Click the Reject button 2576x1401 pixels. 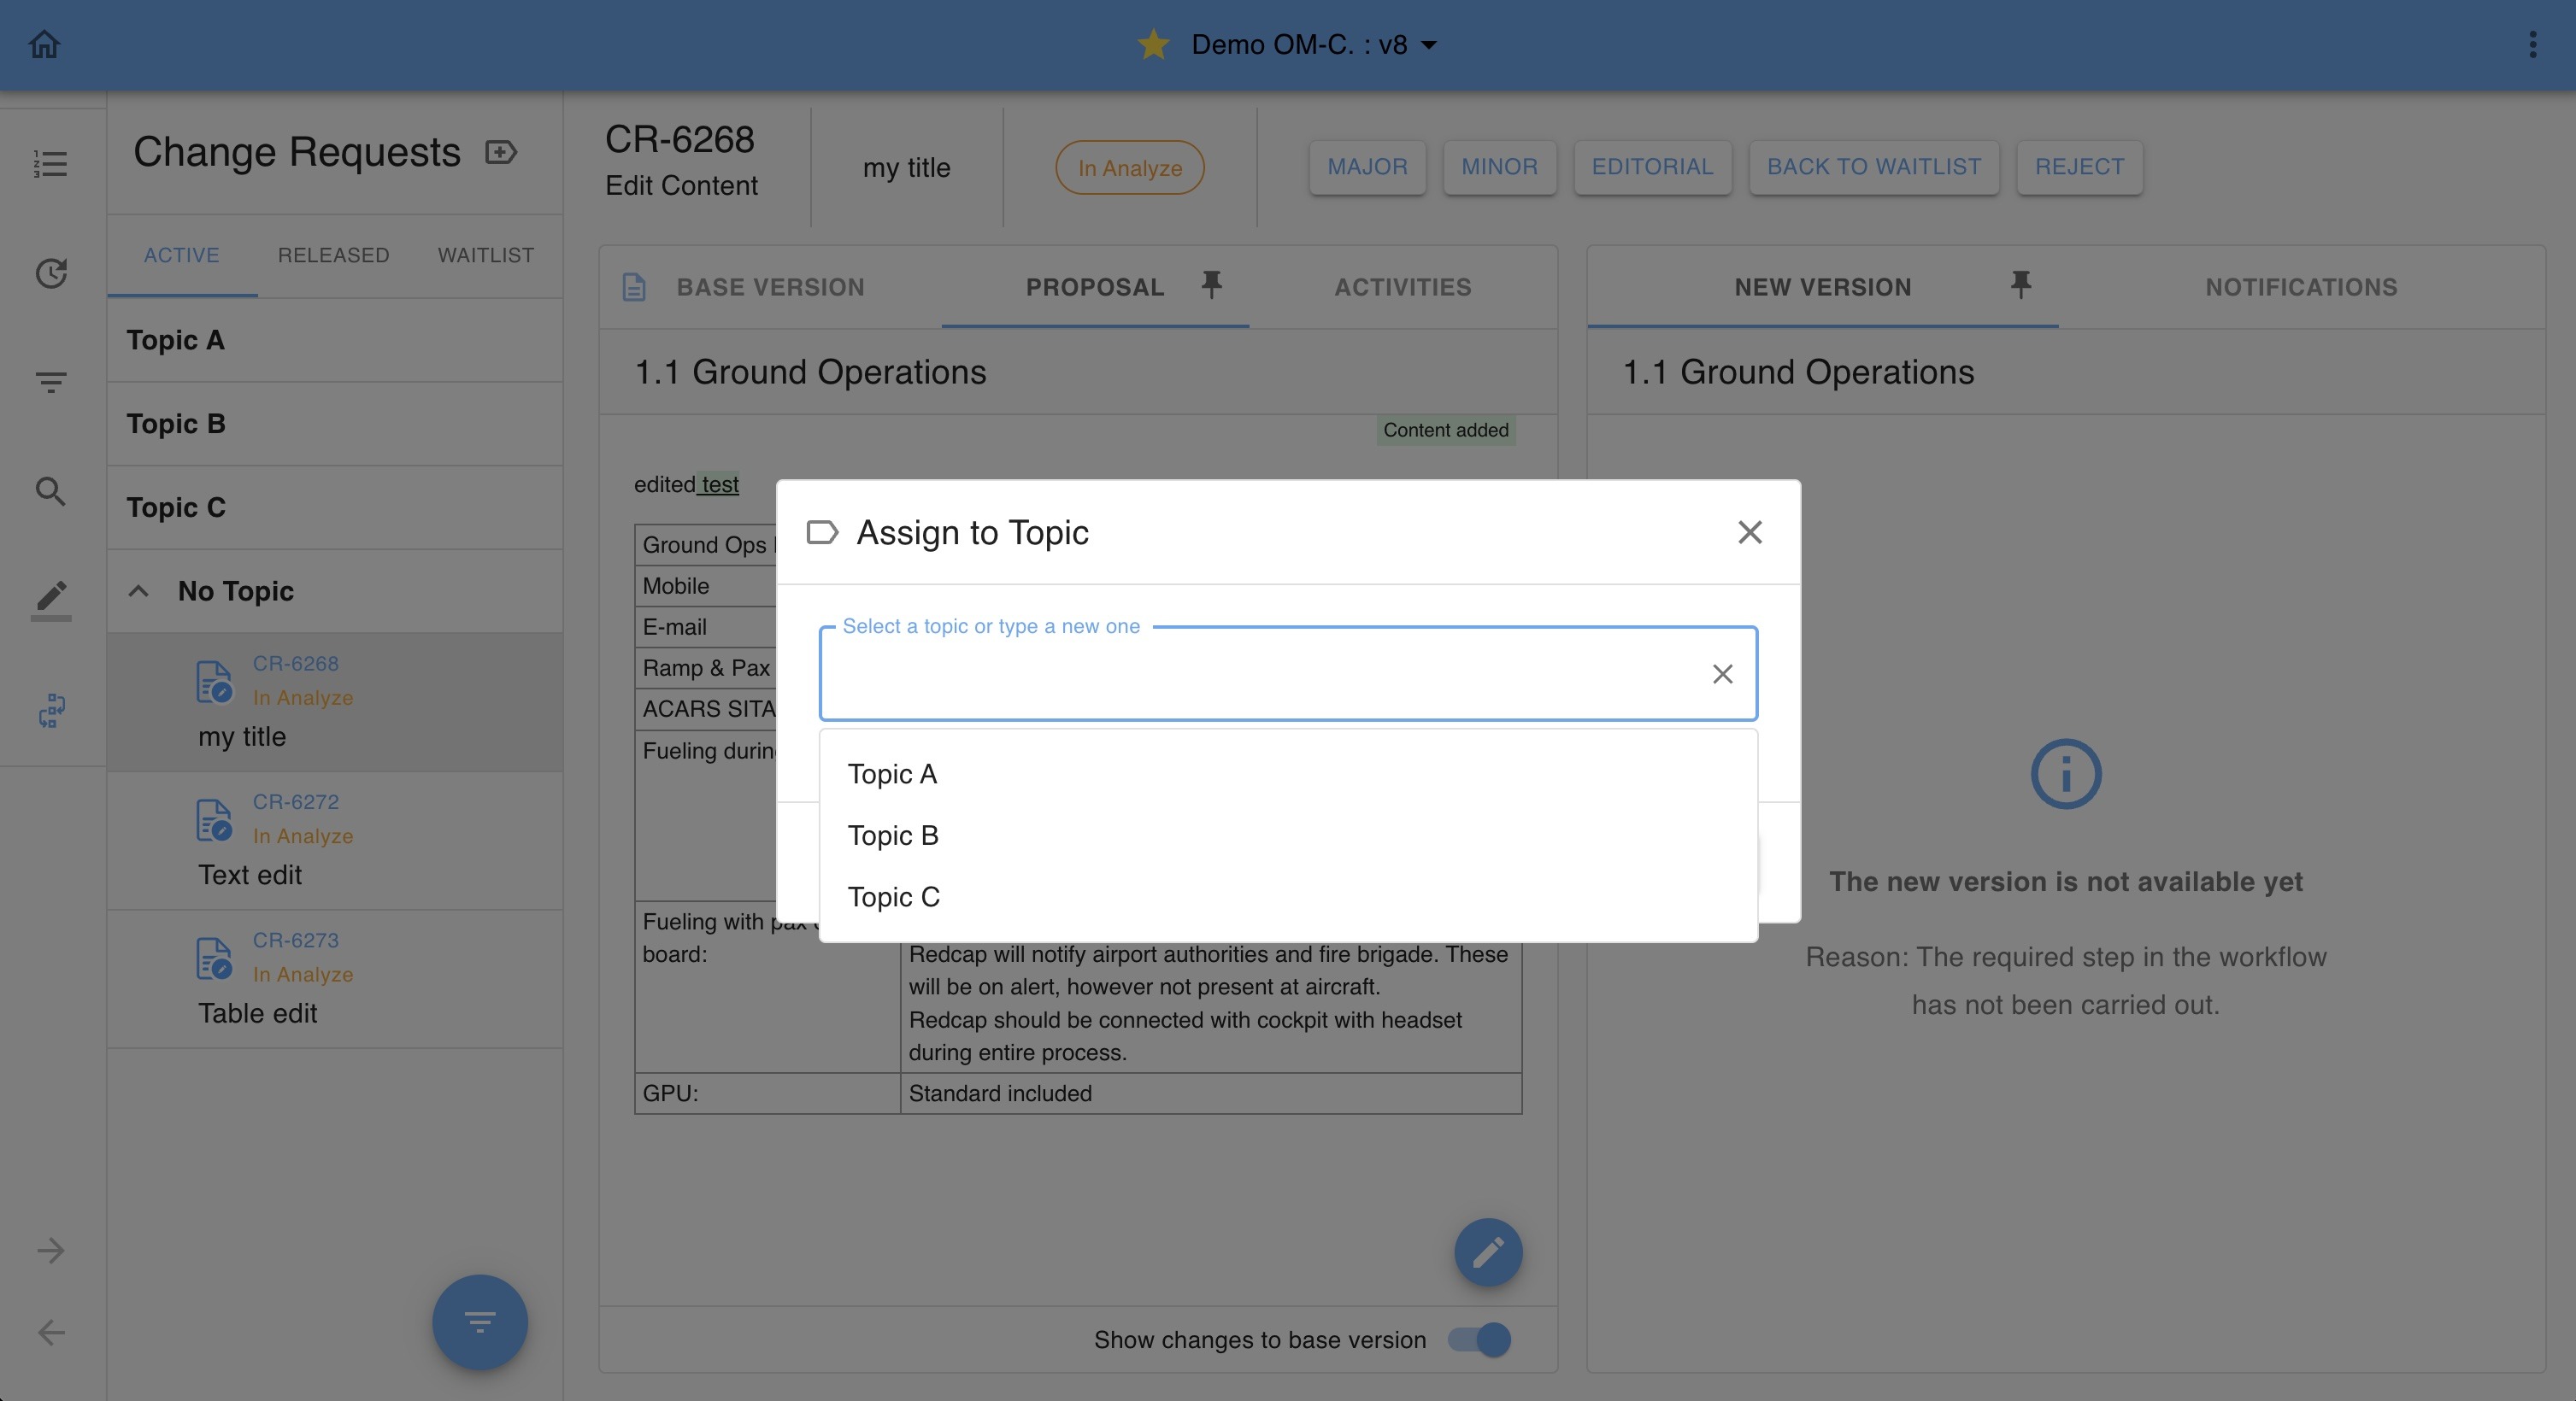(2079, 167)
